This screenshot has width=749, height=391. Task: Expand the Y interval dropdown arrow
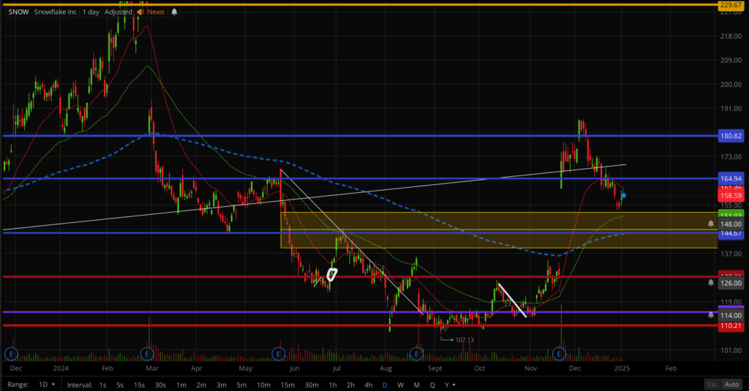(454, 384)
